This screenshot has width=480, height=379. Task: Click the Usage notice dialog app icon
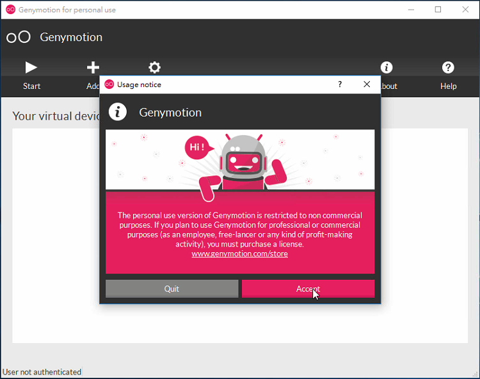(109, 85)
